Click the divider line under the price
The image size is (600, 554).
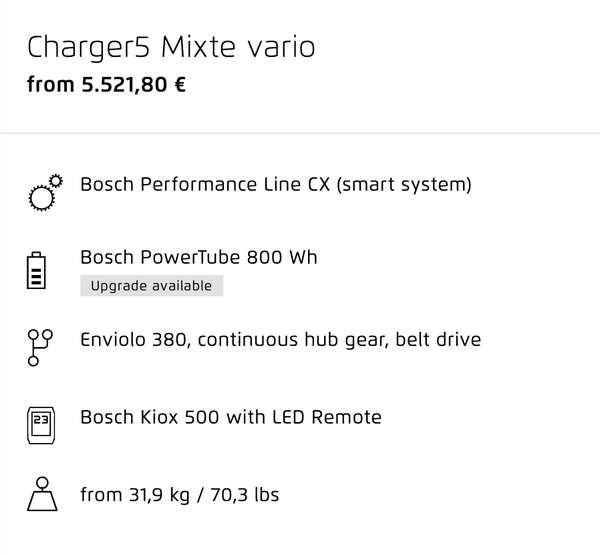coord(300,133)
